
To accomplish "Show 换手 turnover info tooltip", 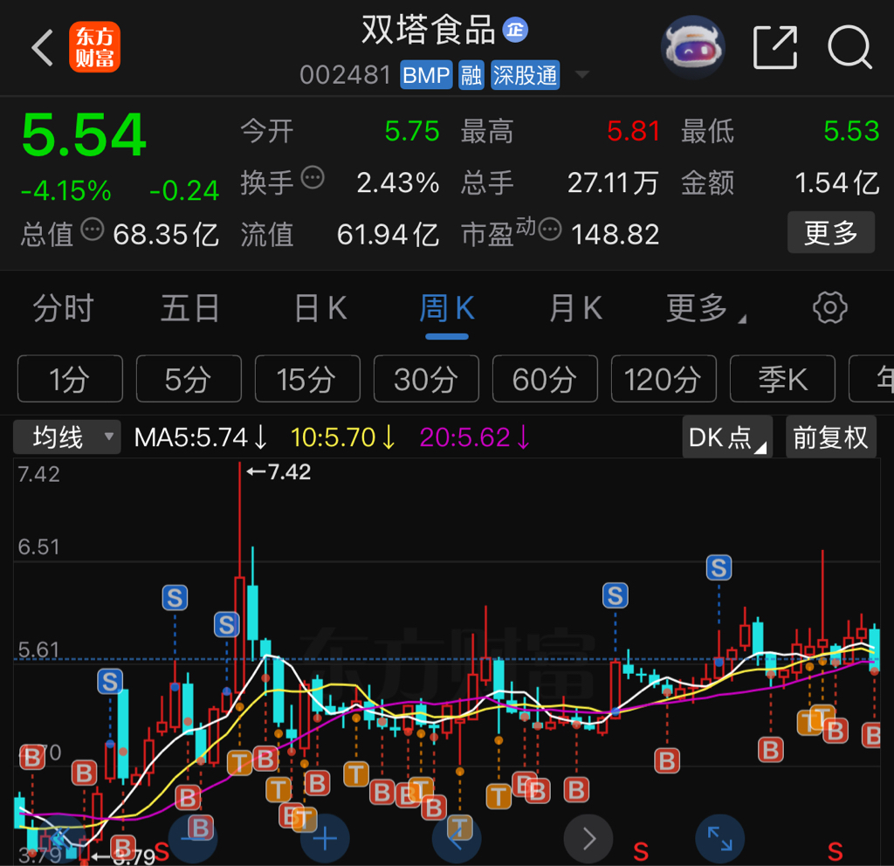I will [x=313, y=177].
